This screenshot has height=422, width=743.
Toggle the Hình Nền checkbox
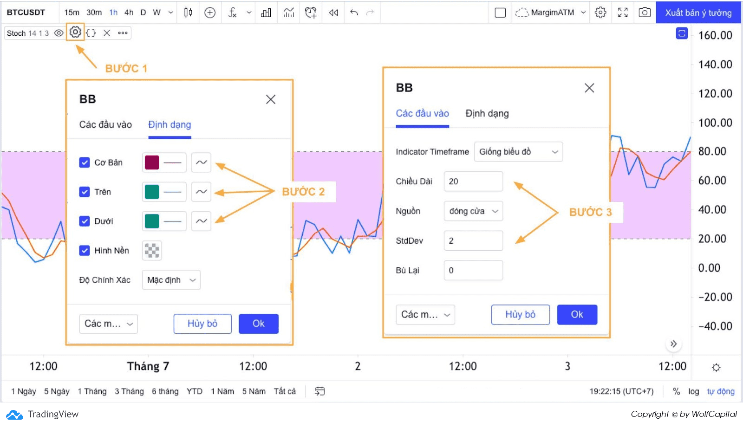tap(85, 250)
